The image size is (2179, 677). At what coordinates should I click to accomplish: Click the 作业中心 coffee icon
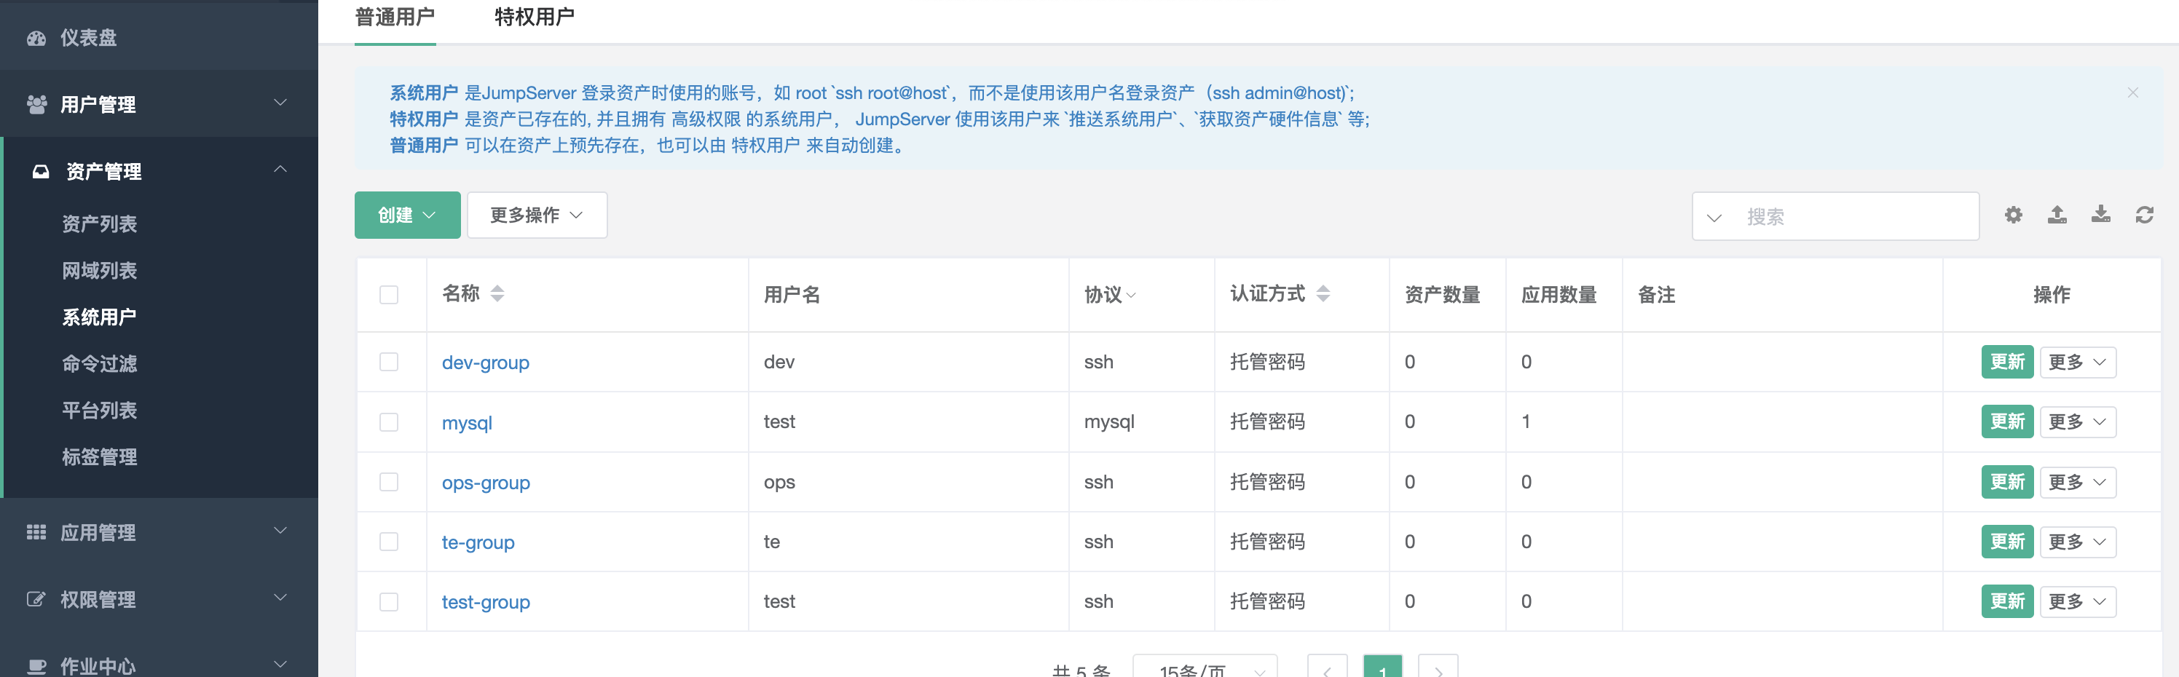click(x=36, y=665)
